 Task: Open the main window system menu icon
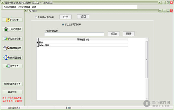point(2,2)
